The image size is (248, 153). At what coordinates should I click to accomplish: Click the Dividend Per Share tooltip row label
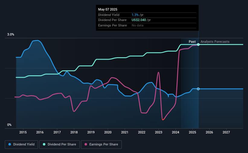point(112,20)
